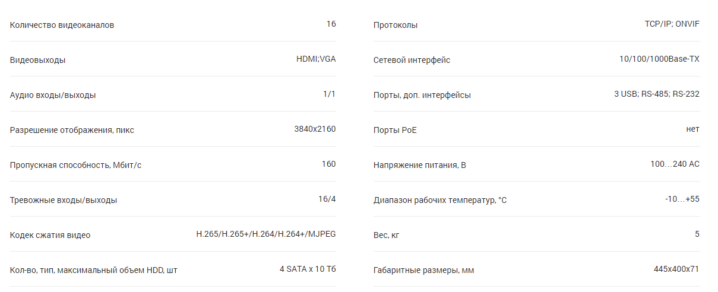This screenshot has width=718, height=292.
Task: Click the "Пропускная способность, Мбит/с" label
Action: 75,165
